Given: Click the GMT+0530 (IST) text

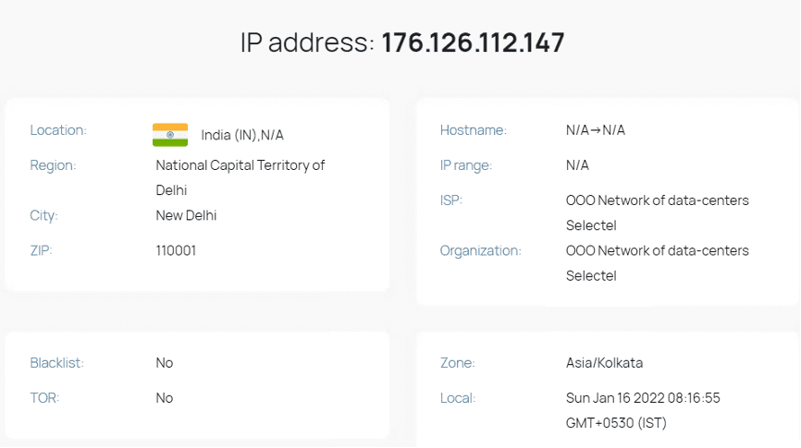Looking at the screenshot, I should click(616, 423).
